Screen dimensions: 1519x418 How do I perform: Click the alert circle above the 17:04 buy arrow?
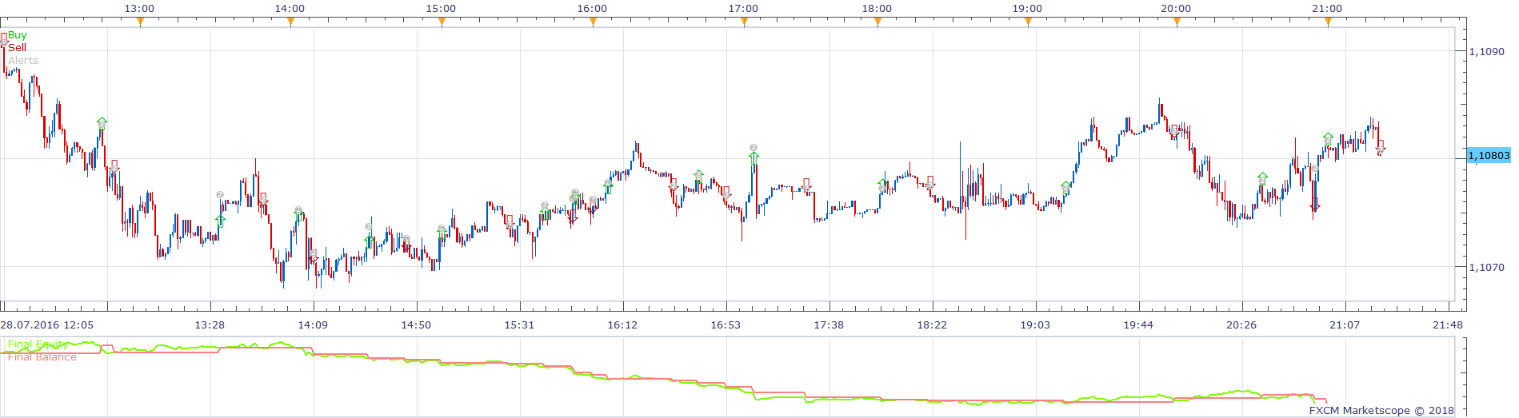click(x=754, y=148)
